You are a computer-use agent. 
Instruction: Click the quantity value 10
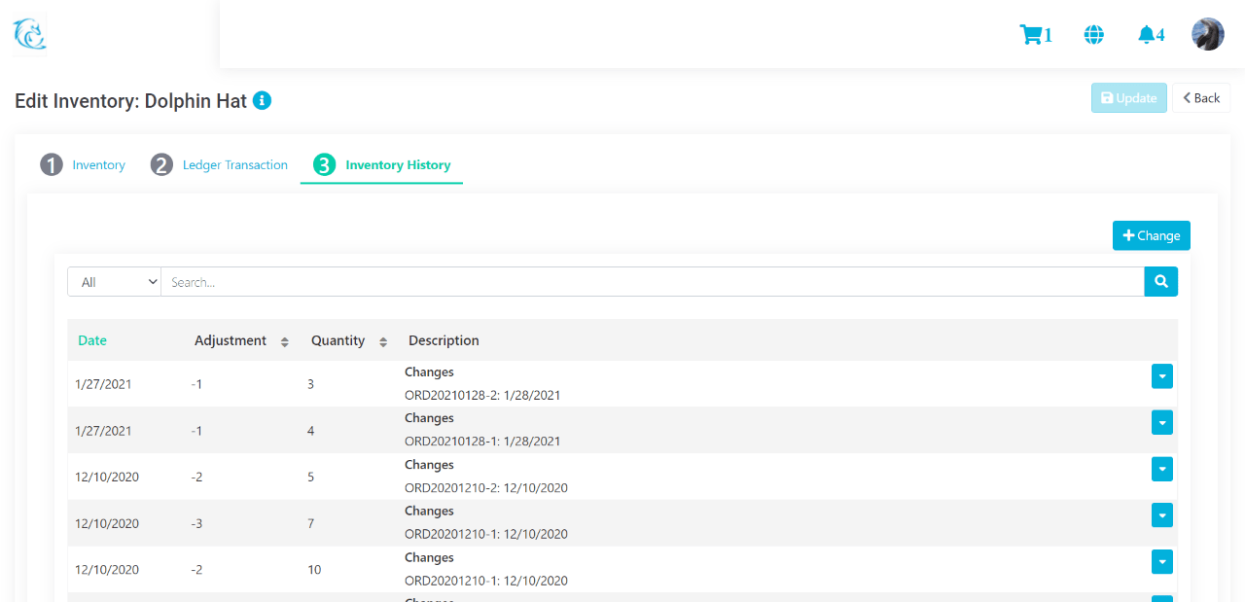(314, 570)
